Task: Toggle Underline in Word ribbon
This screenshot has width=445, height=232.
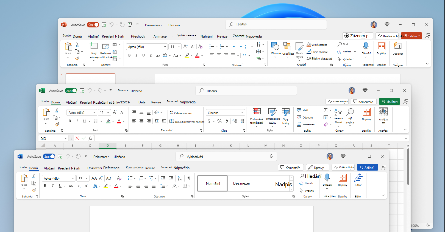Action: coord(60,186)
